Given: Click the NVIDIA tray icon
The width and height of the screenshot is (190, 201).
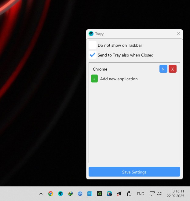Looking at the screenshot, I should pos(100,194).
